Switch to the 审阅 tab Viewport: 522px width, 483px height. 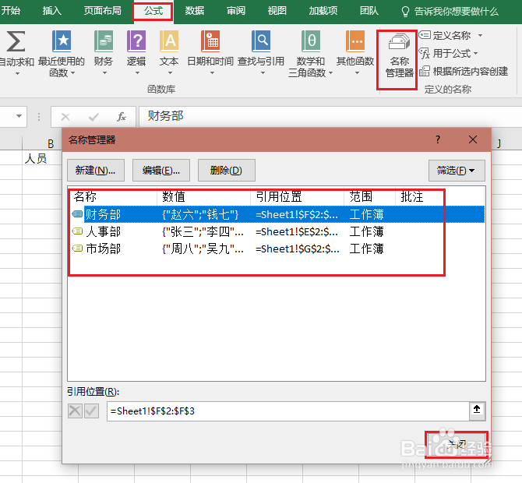[x=236, y=11]
